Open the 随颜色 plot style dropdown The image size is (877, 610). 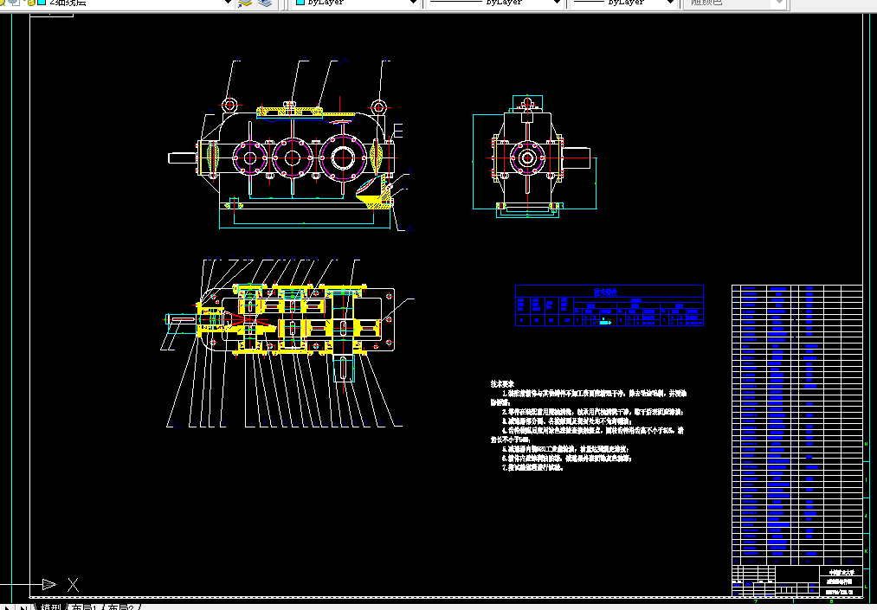(736, 3)
